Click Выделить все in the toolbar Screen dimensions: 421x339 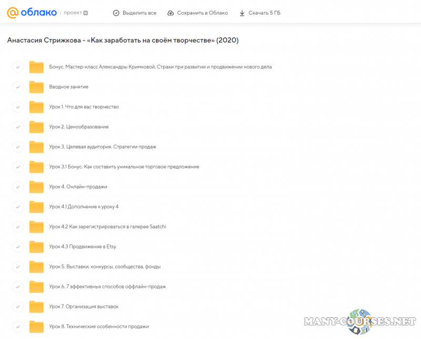(x=135, y=13)
